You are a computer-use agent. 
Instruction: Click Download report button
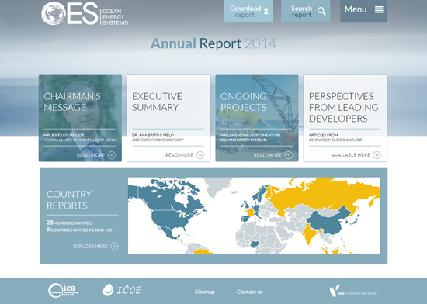coord(248,11)
